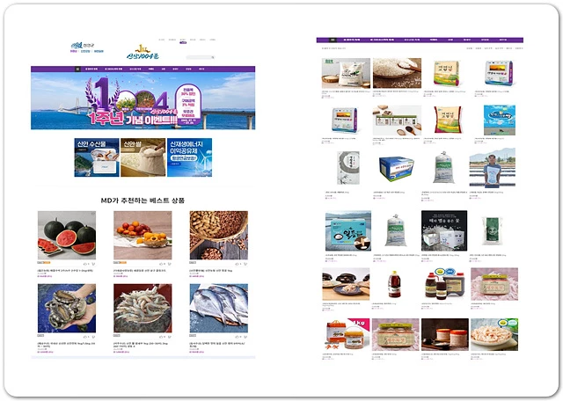This screenshot has width=563, height=401.
Task: Open the hamburger menu on the rice listing navbar
Action: 332,40
